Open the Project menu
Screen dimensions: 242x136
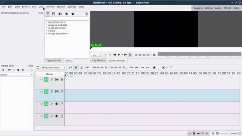[26, 7]
